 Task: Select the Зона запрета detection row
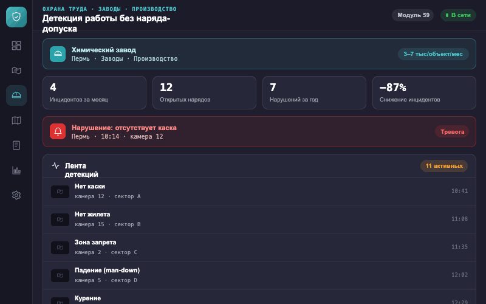click(259, 247)
